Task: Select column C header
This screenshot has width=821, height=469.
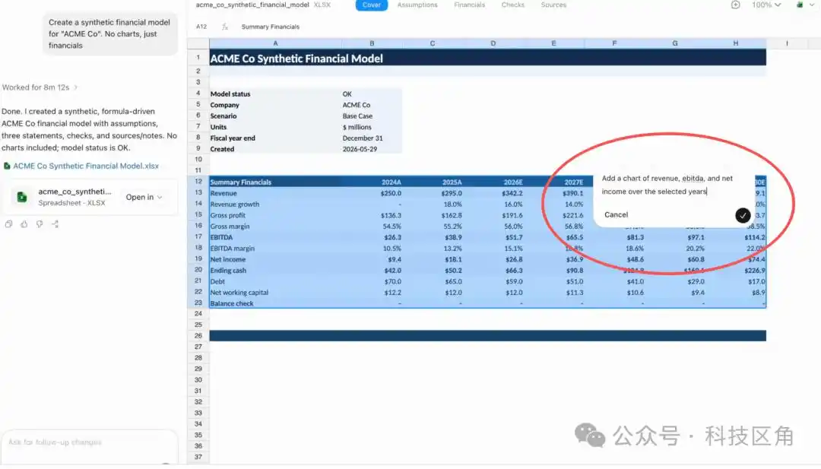Action: point(433,43)
